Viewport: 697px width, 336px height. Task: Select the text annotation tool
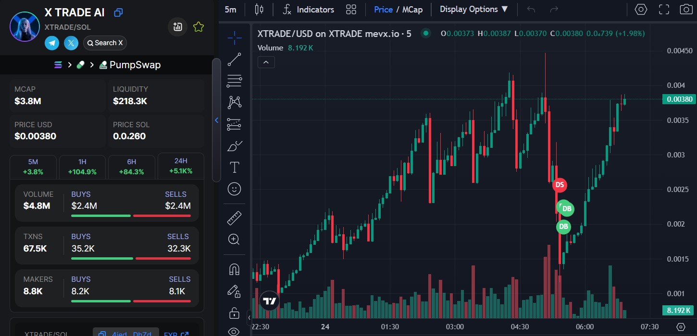(234, 168)
